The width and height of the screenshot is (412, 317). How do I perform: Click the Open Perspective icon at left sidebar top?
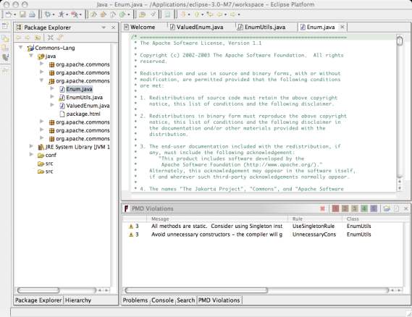[x=5, y=26]
